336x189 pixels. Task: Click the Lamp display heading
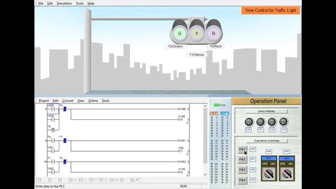(266, 111)
